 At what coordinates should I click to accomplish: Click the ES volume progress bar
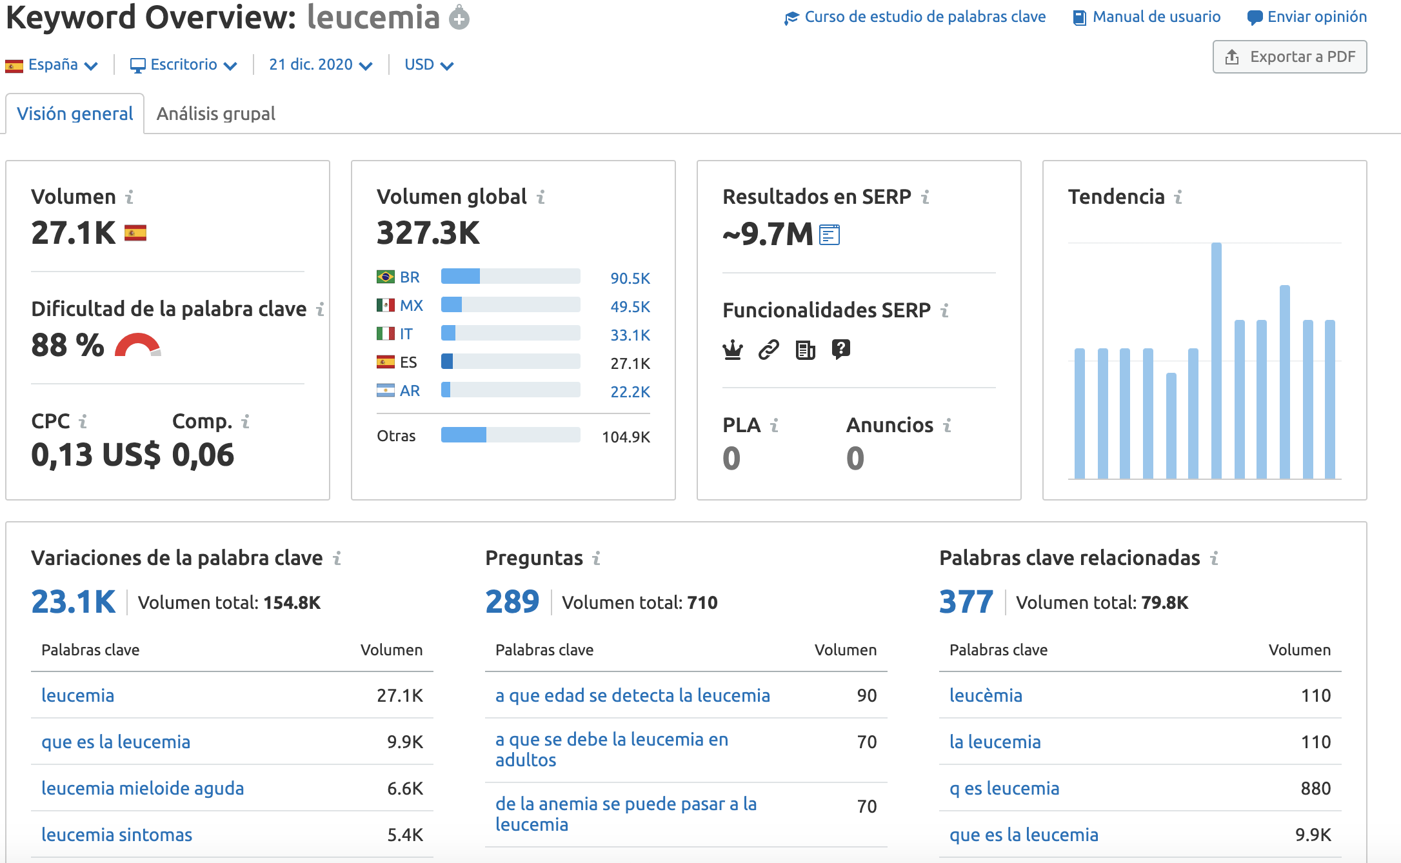coord(510,361)
